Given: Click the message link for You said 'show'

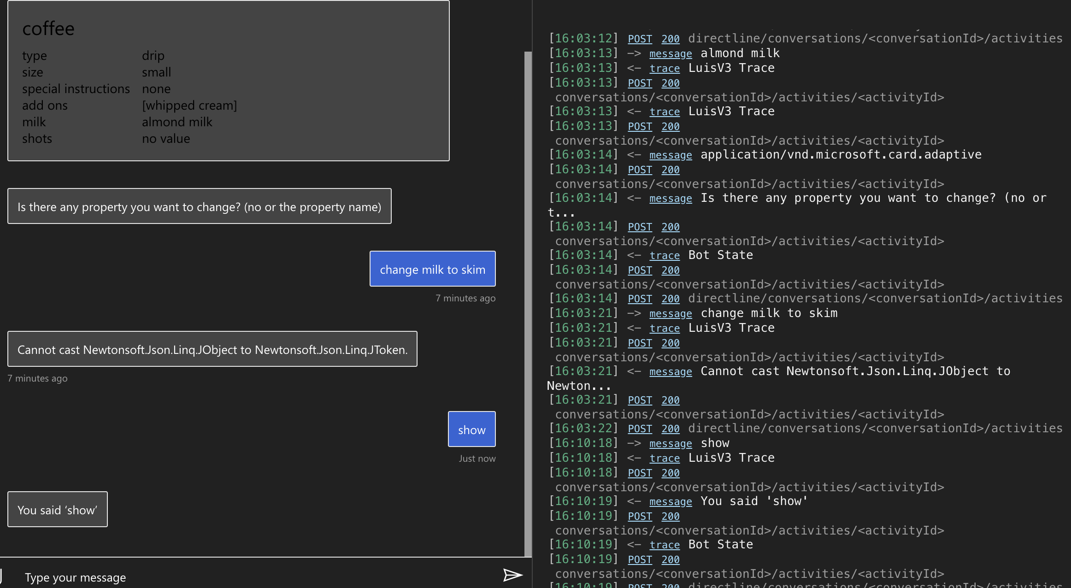Looking at the screenshot, I should (671, 501).
